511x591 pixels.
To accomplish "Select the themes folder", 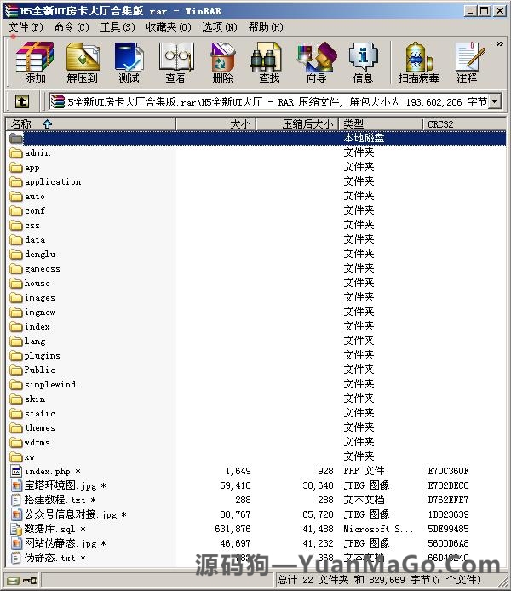I will pos(32,427).
